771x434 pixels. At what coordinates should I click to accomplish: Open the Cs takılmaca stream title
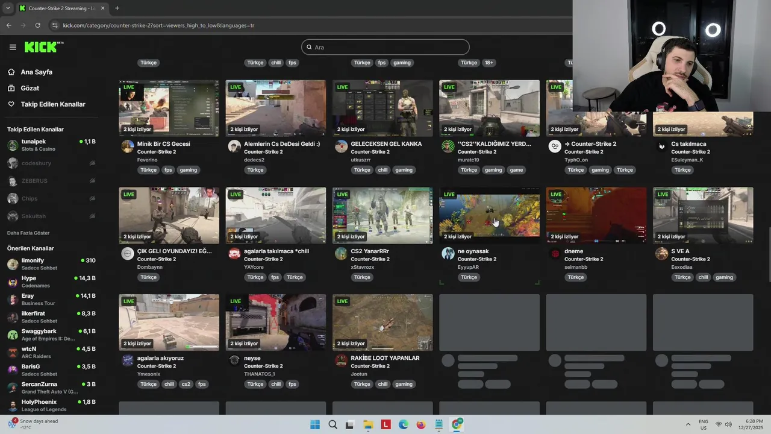click(x=689, y=144)
